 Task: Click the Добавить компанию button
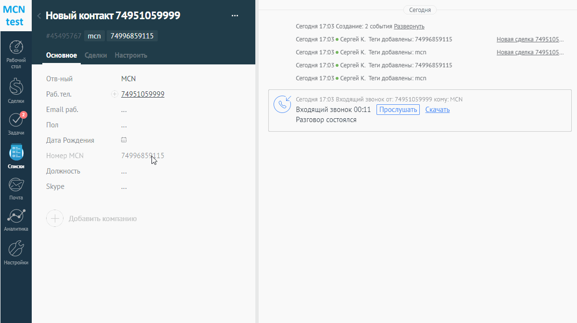click(x=92, y=219)
